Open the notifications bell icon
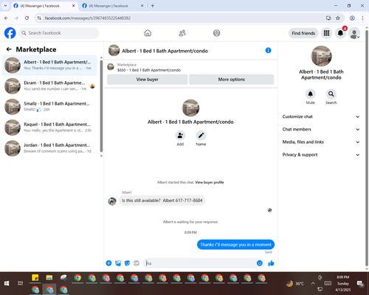 (x=340, y=33)
